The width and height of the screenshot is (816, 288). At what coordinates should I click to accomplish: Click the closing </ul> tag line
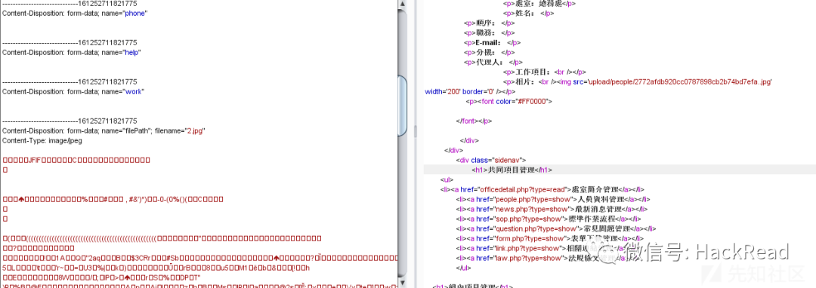[463, 268]
